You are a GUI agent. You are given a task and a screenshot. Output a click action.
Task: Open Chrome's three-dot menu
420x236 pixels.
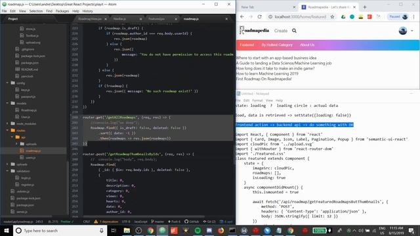[x=414, y=16]
